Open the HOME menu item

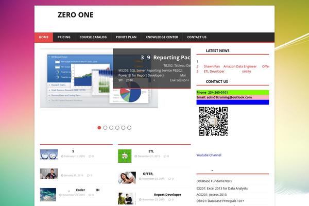(44, 37)
